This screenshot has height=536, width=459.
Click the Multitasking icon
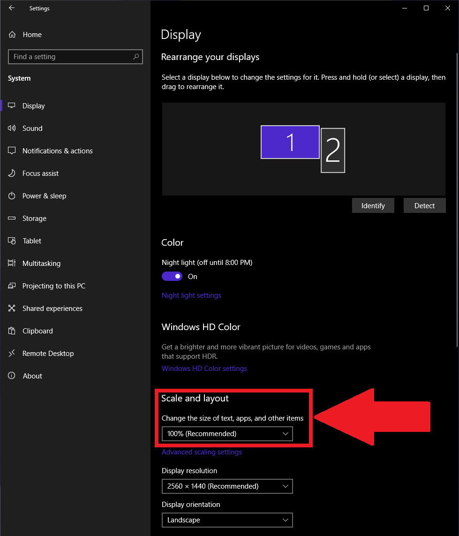pos(12,263)
